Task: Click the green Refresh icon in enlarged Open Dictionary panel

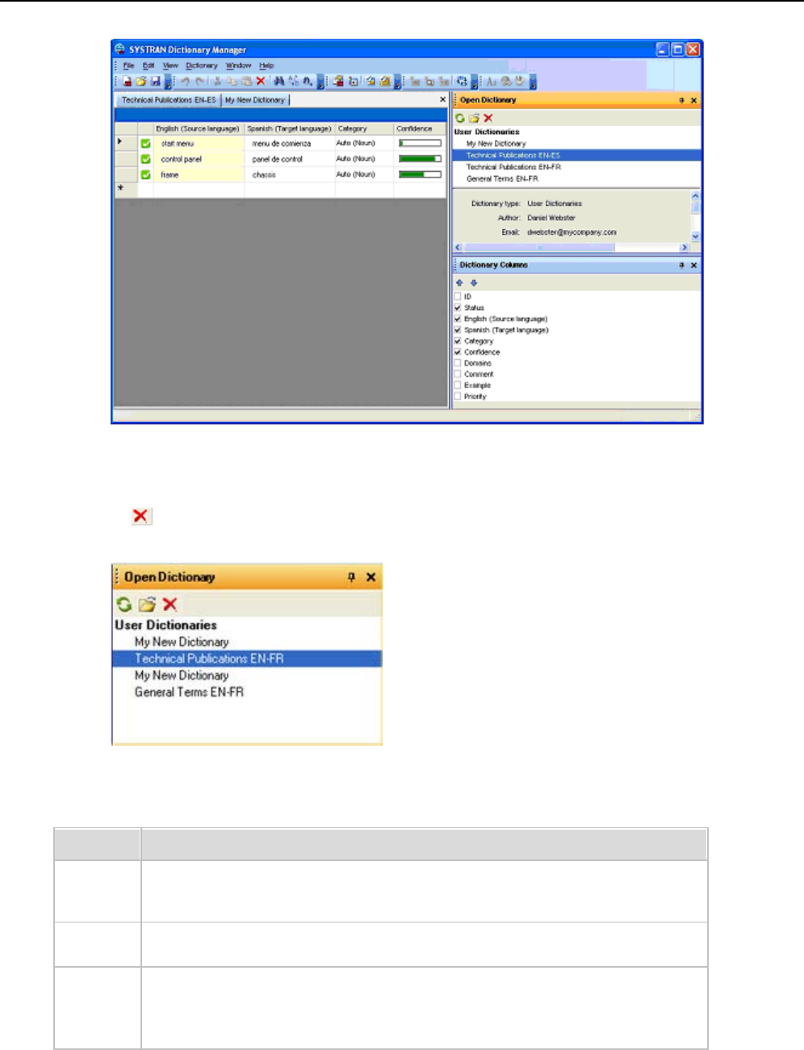Action: pos(124,604)
